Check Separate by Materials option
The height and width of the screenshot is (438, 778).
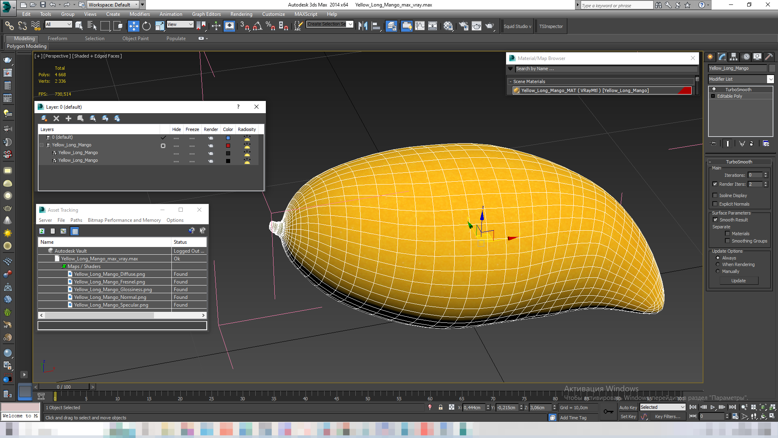click(727, 234)
